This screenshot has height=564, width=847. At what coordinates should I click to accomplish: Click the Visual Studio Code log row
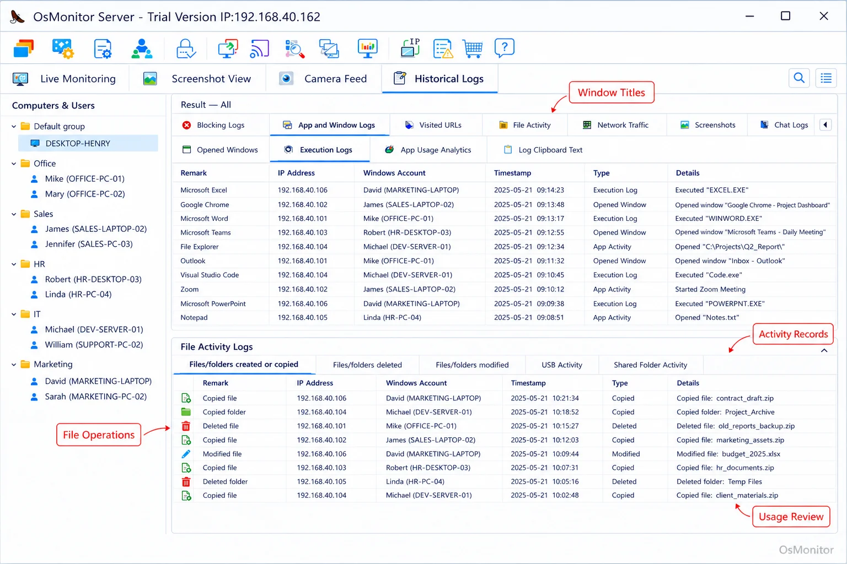[x=505, y=275]
